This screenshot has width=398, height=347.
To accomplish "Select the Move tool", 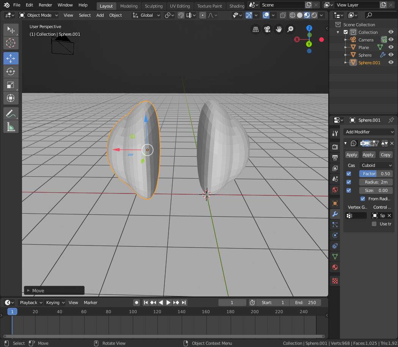I will click(11, 59).
